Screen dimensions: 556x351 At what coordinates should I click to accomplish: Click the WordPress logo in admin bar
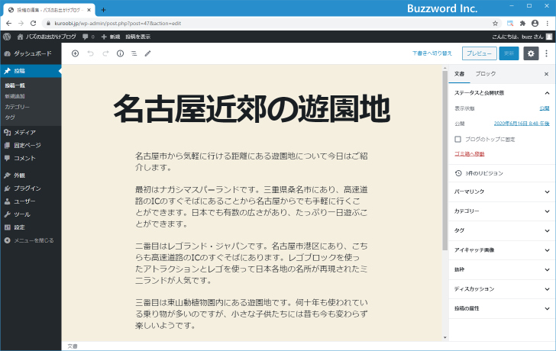coord(7,37)
